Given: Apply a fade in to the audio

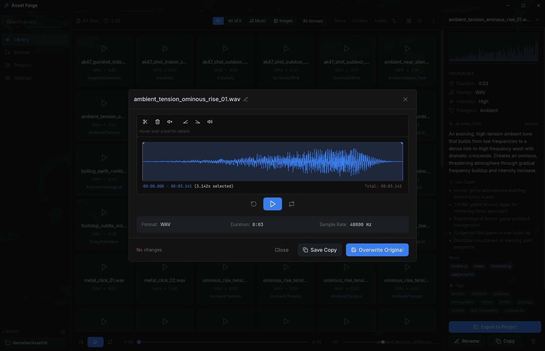Looking at the screenshot, I should 186,122.
